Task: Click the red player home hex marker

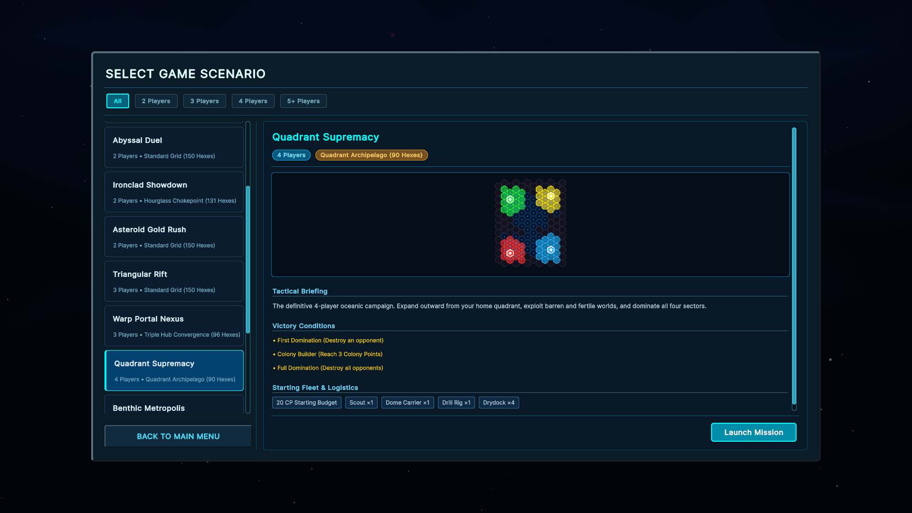Action: click(x=510, y=253)
